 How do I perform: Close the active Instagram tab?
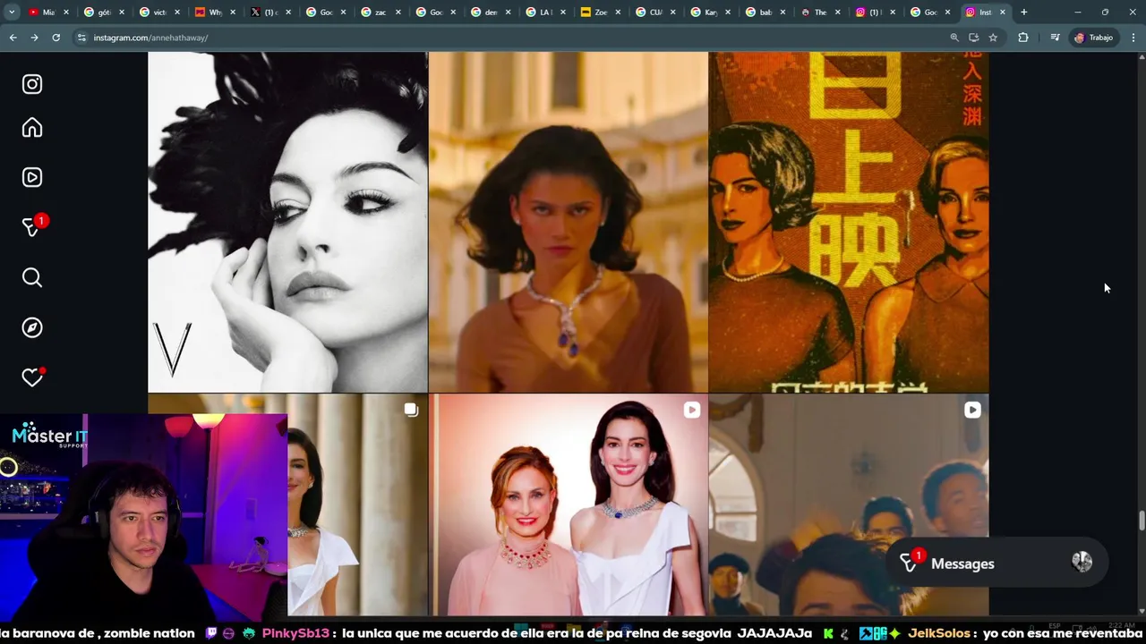[1002, 13]
